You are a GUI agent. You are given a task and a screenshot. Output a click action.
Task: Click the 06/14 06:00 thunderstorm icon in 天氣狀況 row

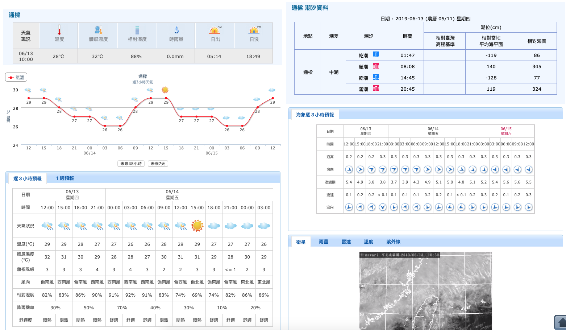pyautogui.click(x=147, y=226)
